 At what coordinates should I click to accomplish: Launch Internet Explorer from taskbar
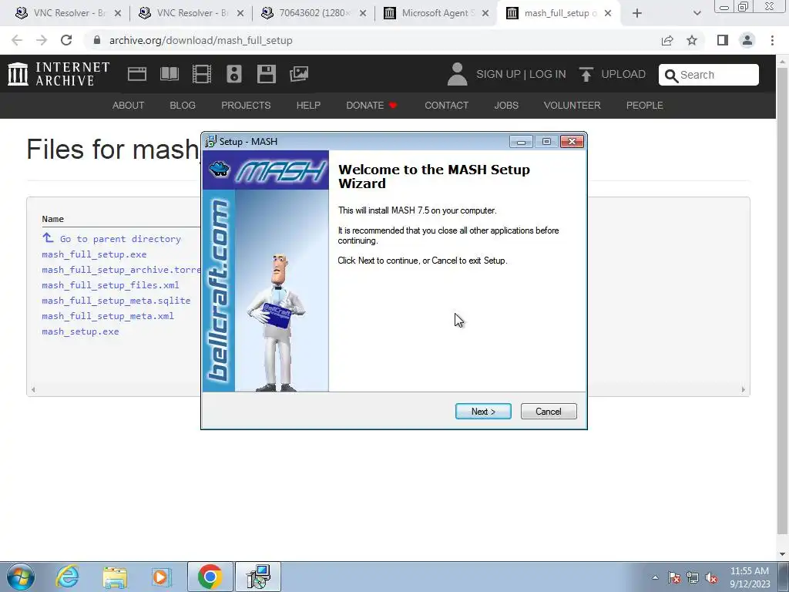point(67,577)
